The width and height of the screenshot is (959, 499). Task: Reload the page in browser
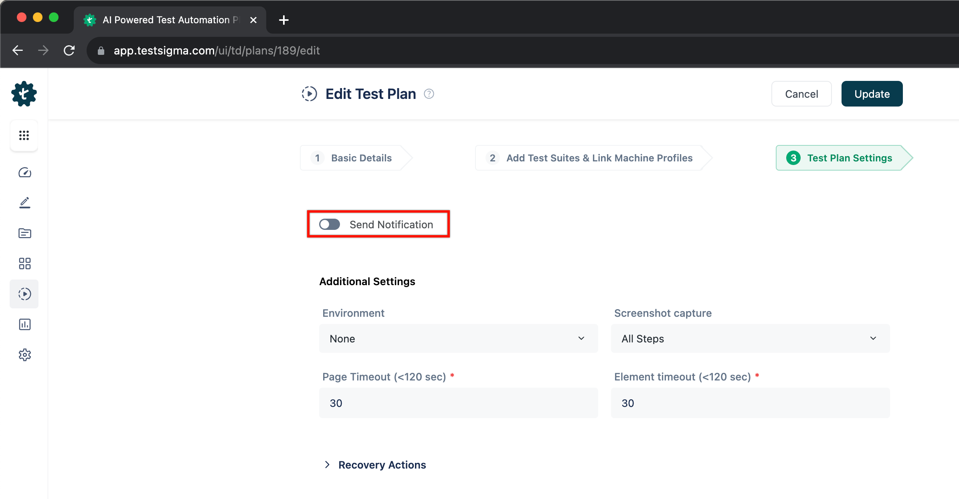tap(69, 50)
